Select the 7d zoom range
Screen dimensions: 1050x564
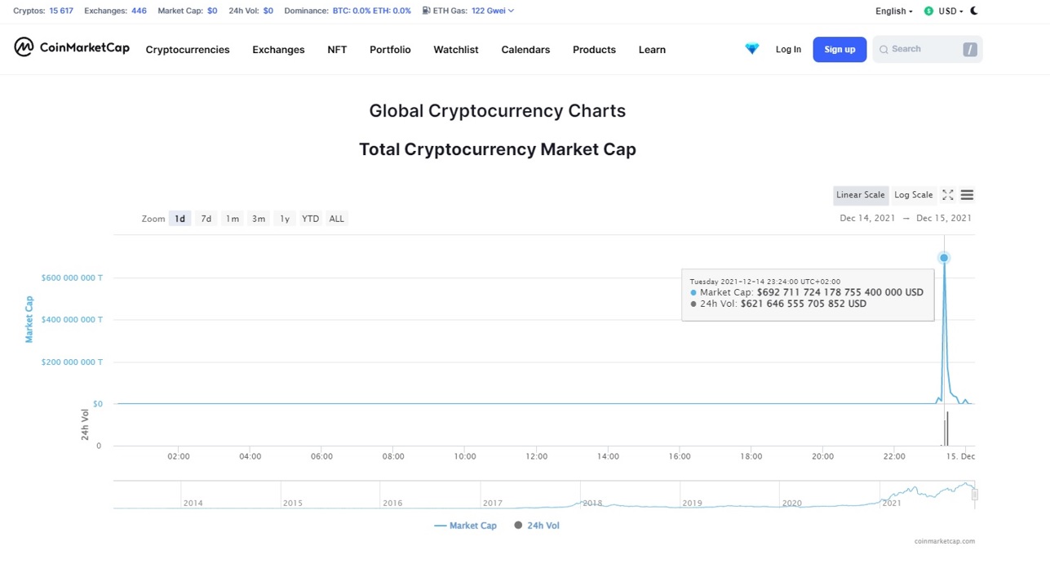coord(206,219)
